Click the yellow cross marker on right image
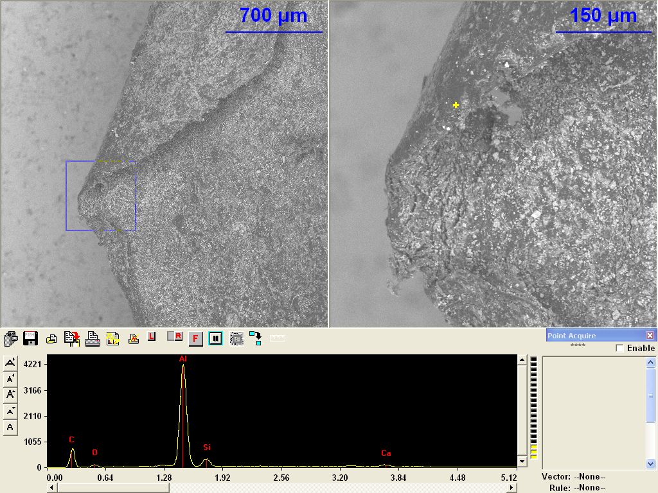 pos(456,105)
